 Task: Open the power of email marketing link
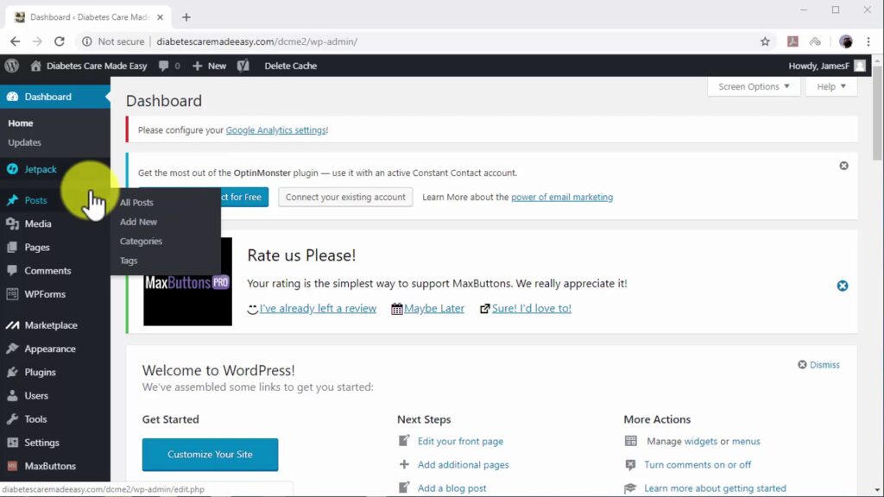[561, 198]
